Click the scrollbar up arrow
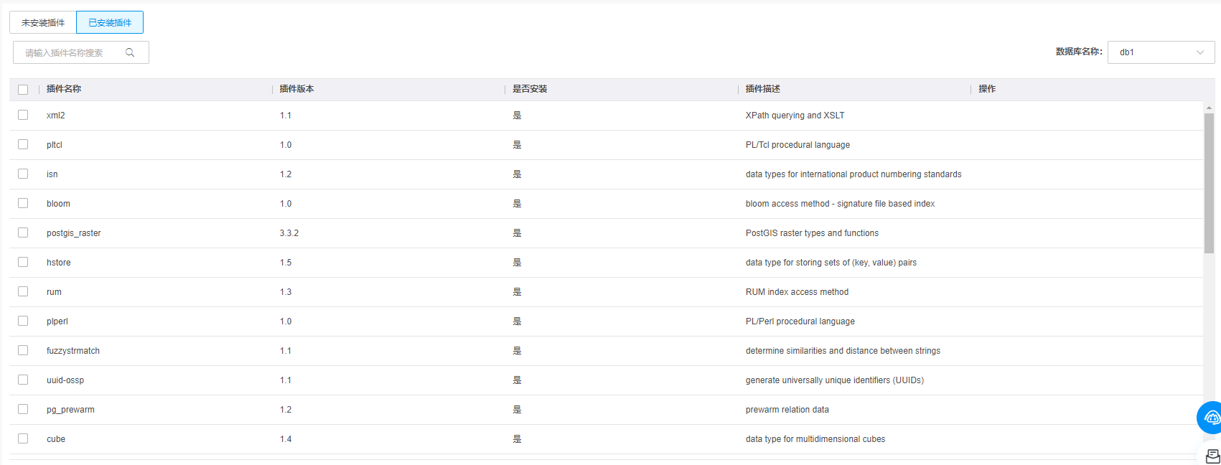Screen dimensions: 1221x465 (x=1209, y=108)
